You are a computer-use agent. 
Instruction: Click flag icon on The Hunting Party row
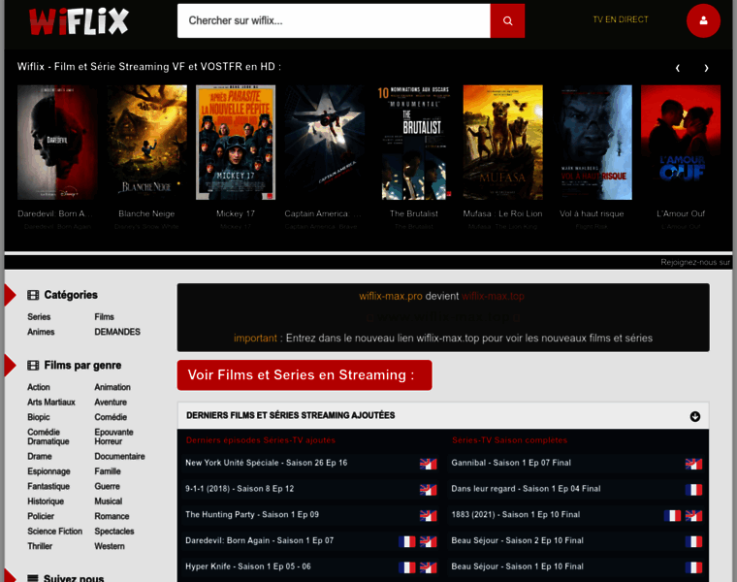pyautogui.click(x=429, y=515)
